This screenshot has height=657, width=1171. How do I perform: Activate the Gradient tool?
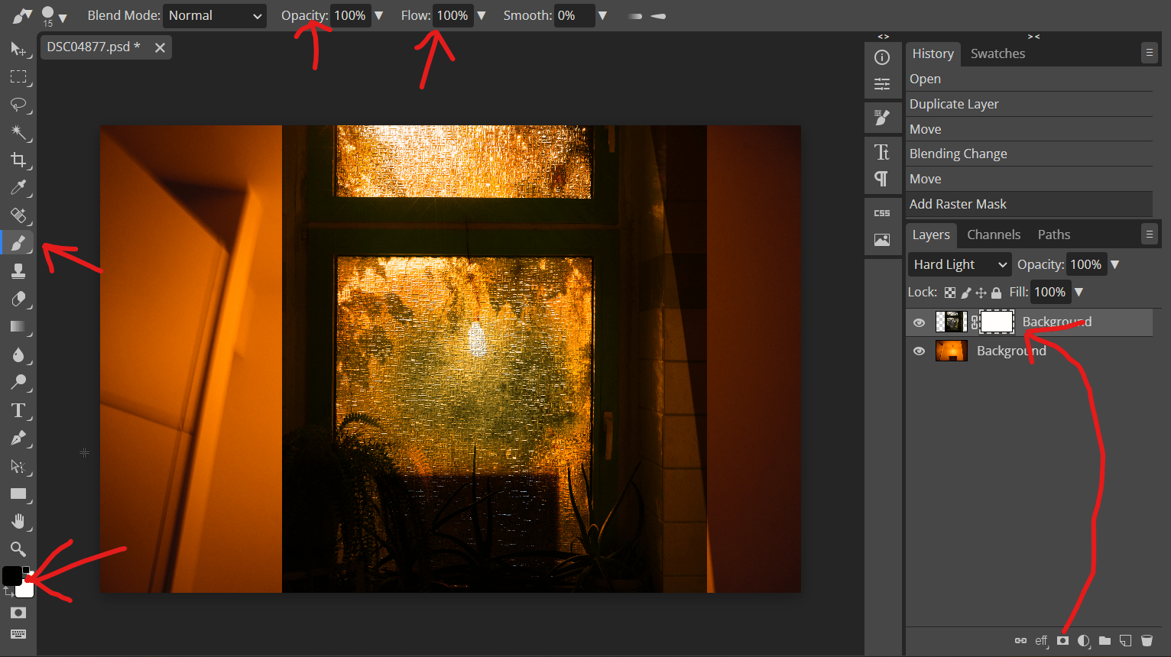point(18,327)
